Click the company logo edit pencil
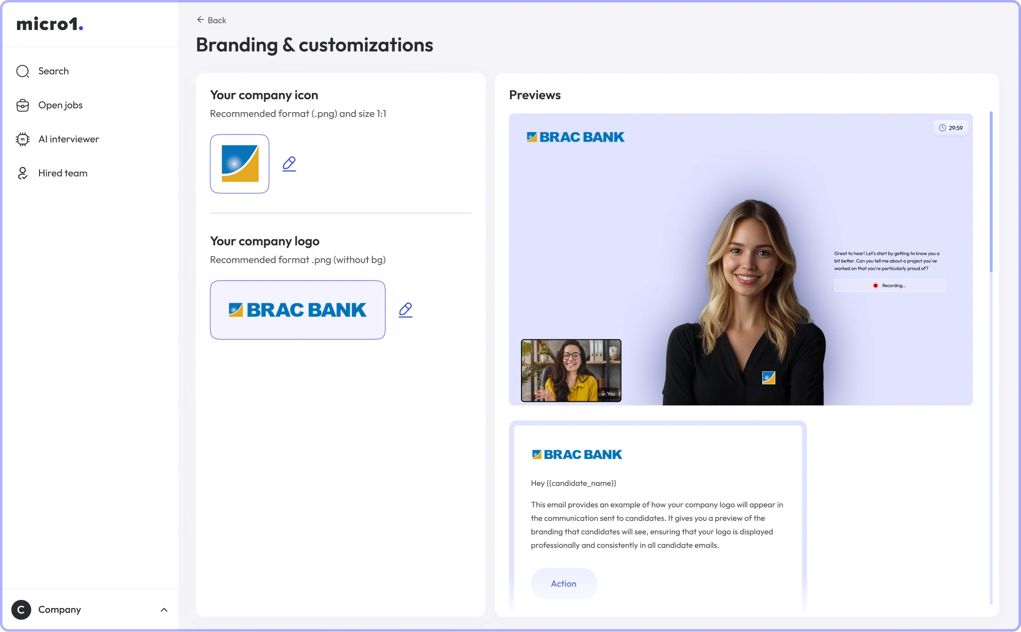This screenshot has height=632, width=1021. pos(405,310)
